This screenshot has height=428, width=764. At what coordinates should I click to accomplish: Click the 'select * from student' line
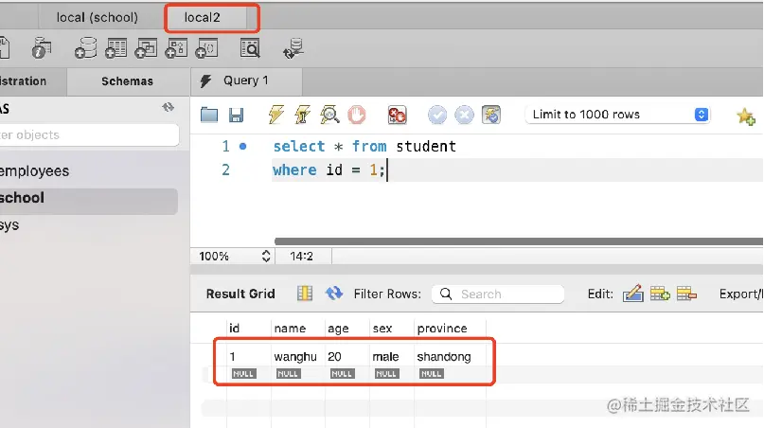click(364, 146)
